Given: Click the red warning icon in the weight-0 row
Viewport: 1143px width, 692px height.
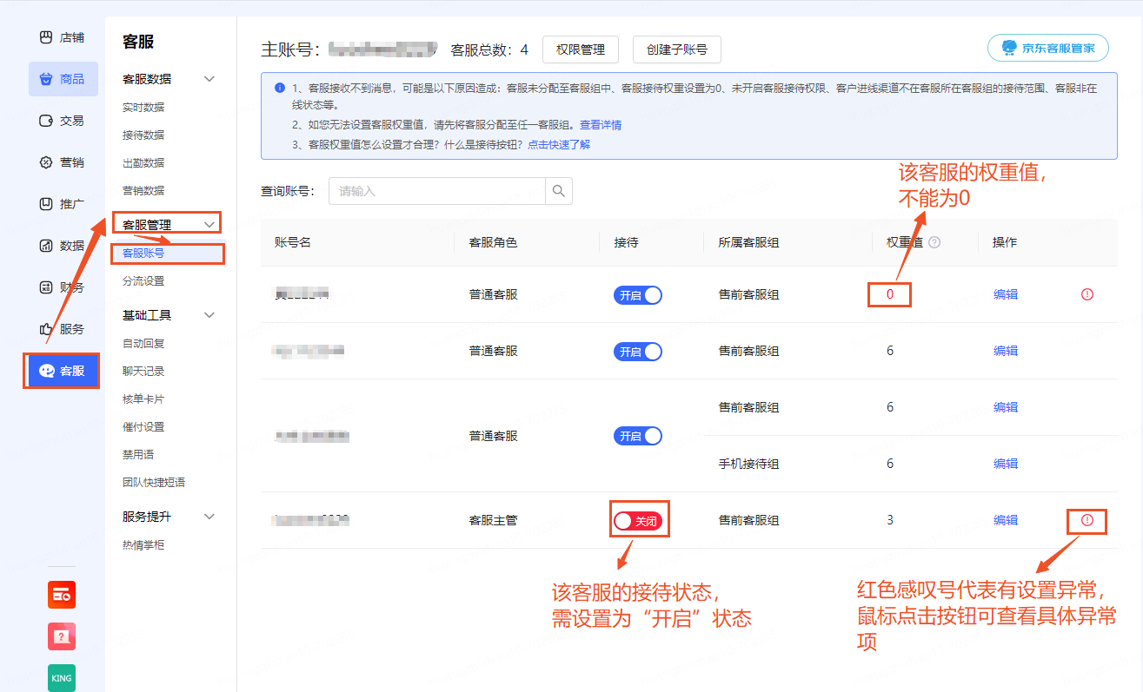Looking at the screenshot, I should pos(1087,294).
